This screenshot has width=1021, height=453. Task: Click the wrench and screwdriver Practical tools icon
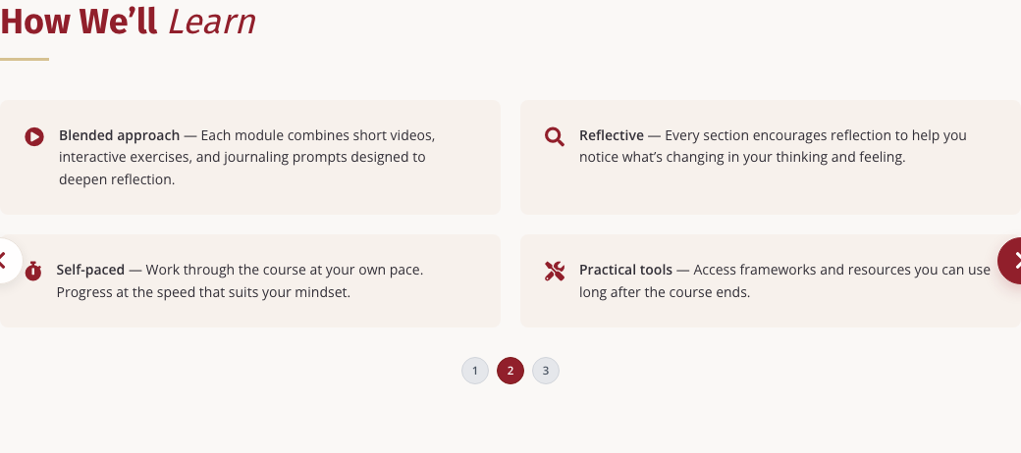[x=554, y=271]
